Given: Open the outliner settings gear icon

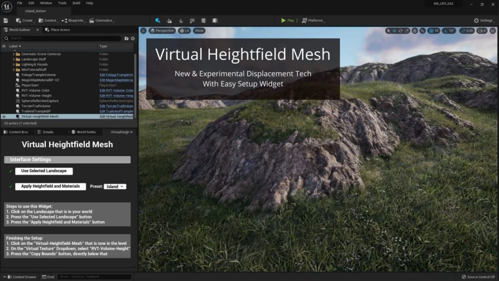Looking at the screenshot, I should pos(133,38).
